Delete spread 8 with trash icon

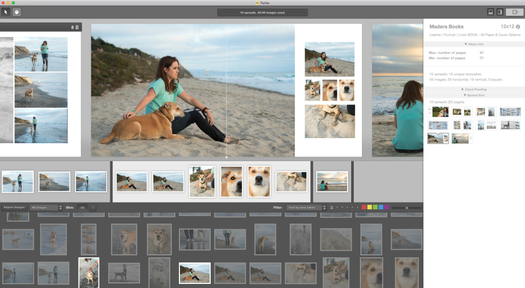[x=77, y=28]
